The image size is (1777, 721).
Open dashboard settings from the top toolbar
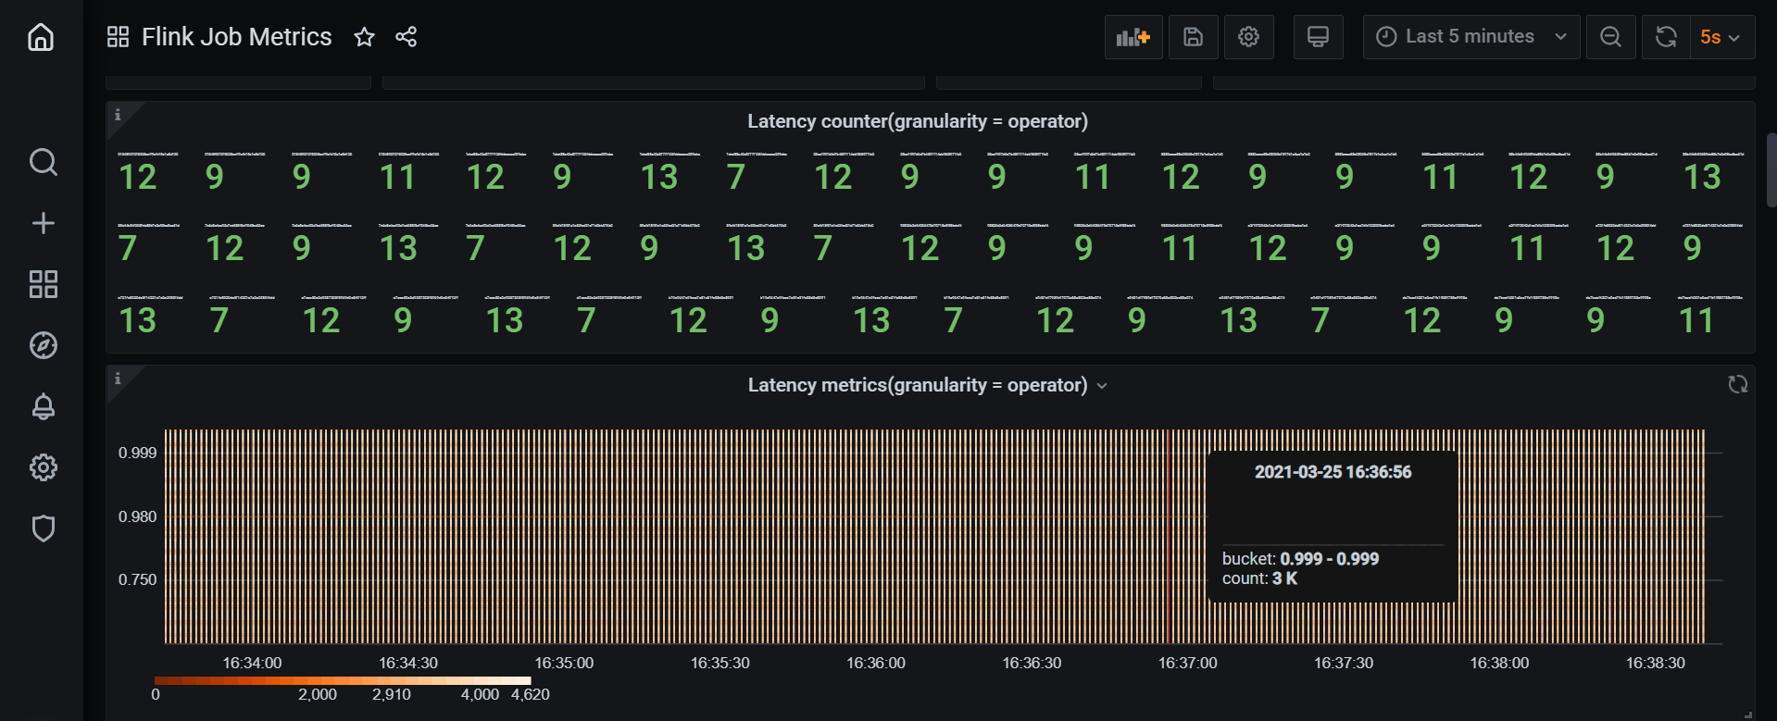pos(1249,37)
